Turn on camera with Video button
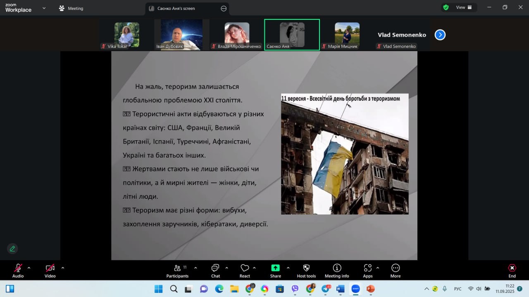Screen dimensions: 529x297 point(50,271)
